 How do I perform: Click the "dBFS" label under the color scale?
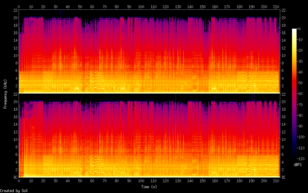coord(298,165)
